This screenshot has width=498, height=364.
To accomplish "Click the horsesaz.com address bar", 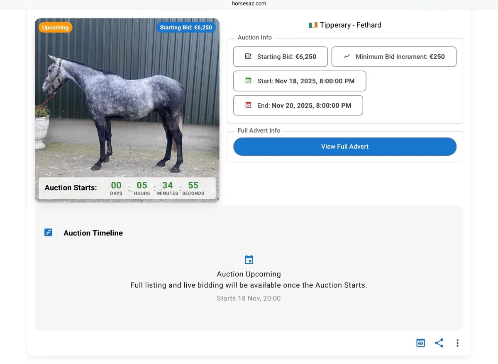I will (249, 3).
